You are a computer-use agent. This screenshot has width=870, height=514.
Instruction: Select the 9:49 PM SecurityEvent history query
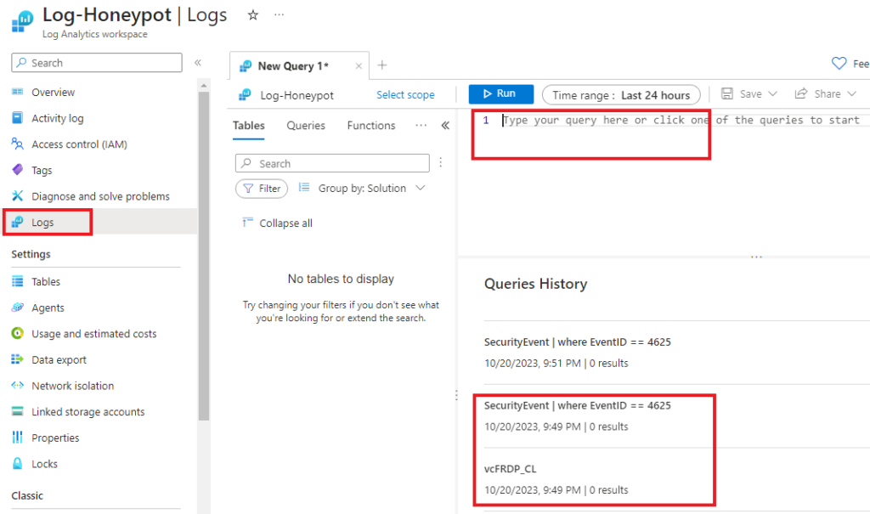[578, 415]
